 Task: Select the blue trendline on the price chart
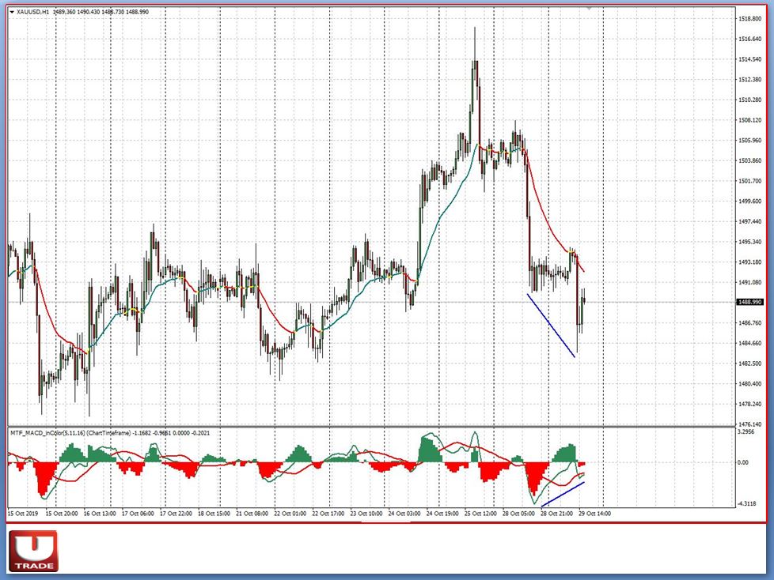click(x=550, y=326)
